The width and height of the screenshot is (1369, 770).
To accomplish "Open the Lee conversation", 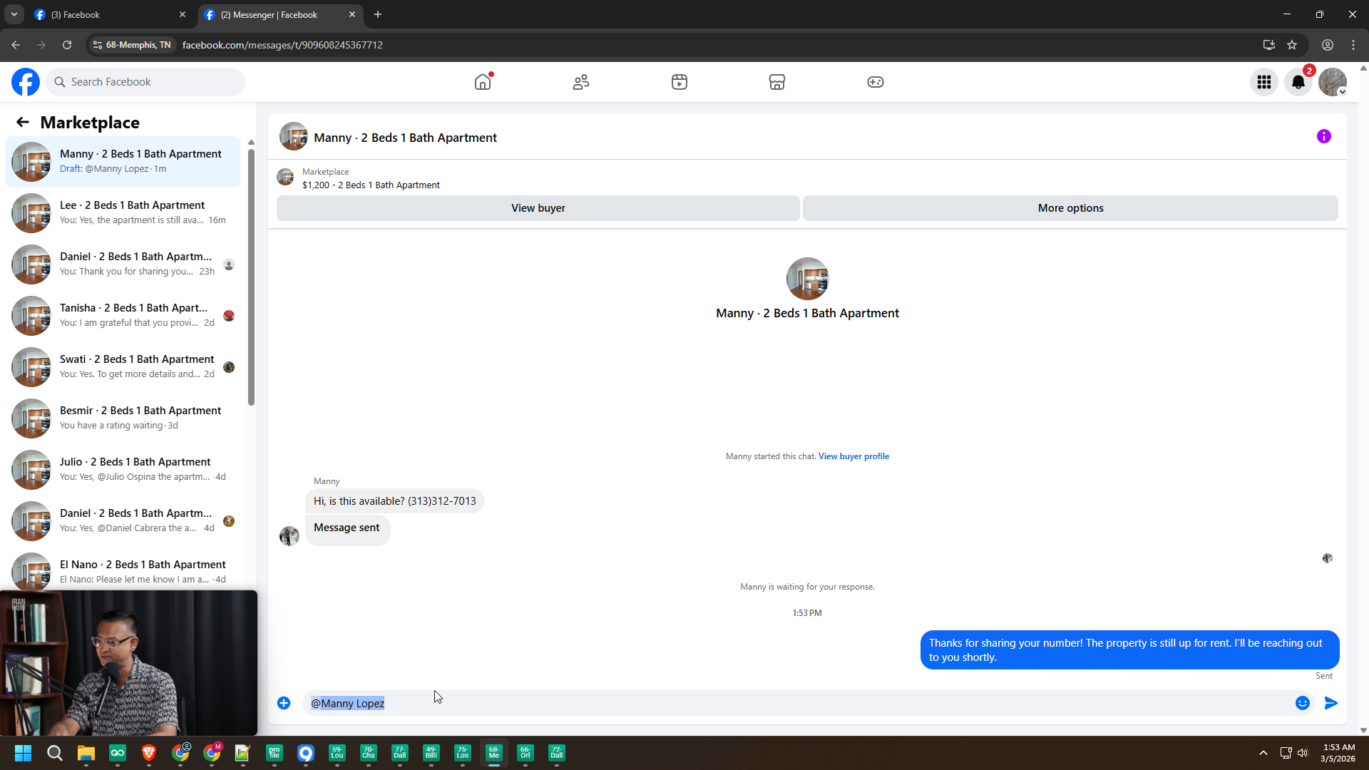I will pyautogui.click(x=123, y=213).
